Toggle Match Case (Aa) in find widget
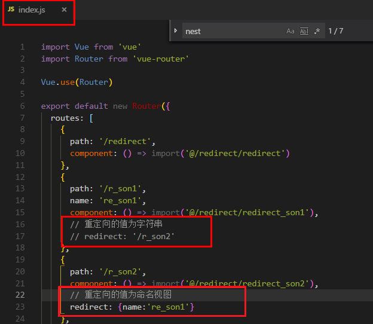Viewport: 373px width, 324px height. (x=291, y=31)
